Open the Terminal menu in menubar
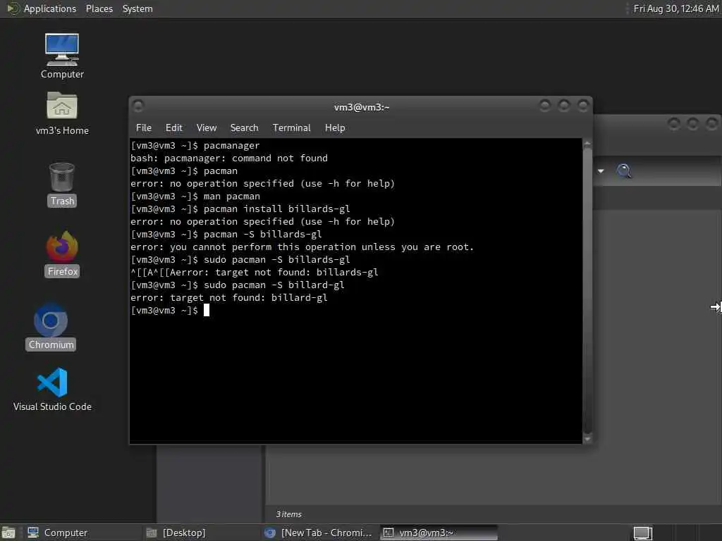 click(291, 128)
